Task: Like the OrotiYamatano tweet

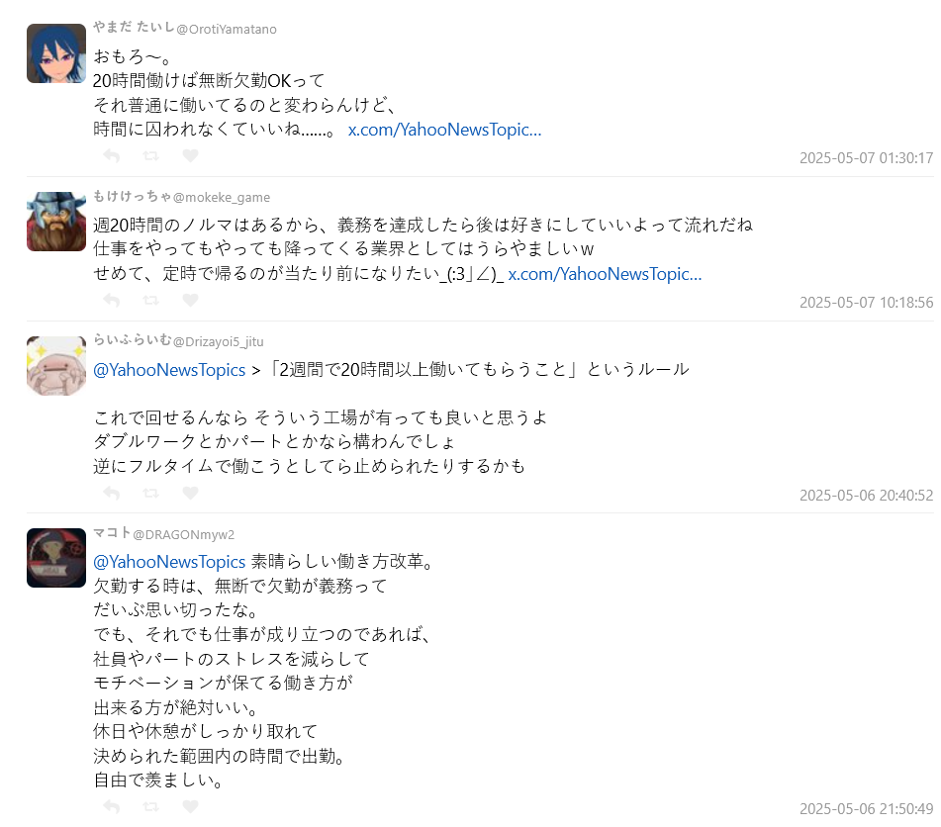Action: (190, 156)
